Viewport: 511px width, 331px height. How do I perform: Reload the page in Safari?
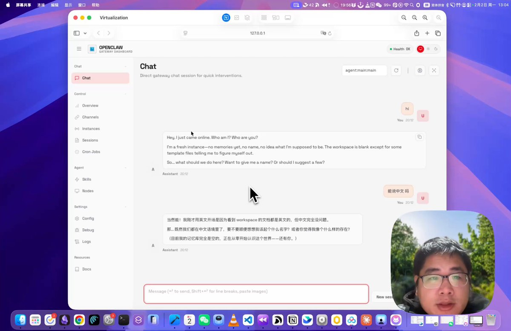pyautogui.click(x=330, y=33)
